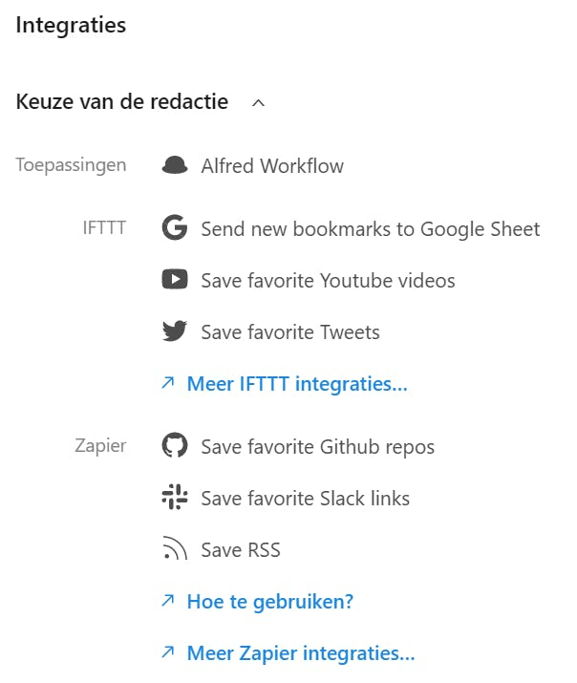Select Alfred Workflow integration

click(x=272, y=166)
